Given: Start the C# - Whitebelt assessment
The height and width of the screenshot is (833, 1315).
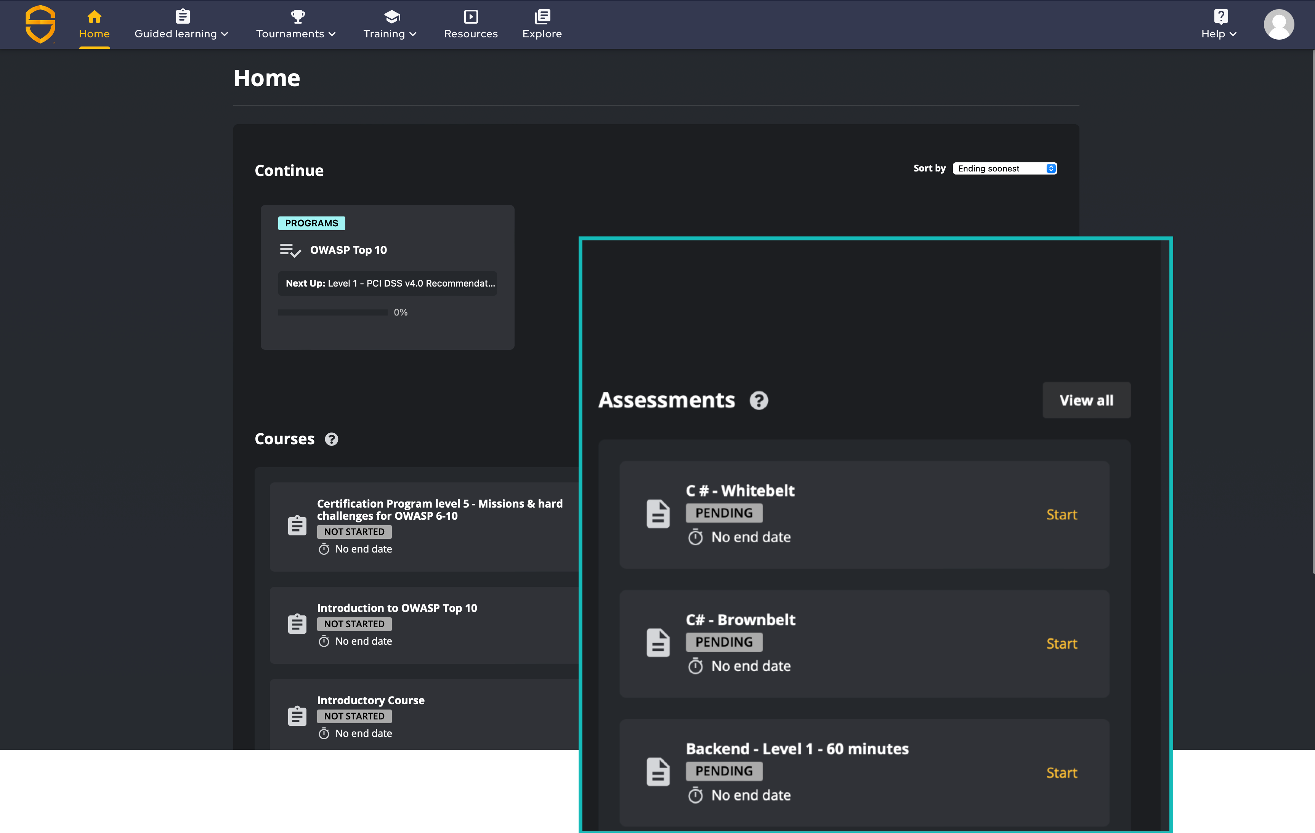Looking at the screenshot, I should (1061, 514).
